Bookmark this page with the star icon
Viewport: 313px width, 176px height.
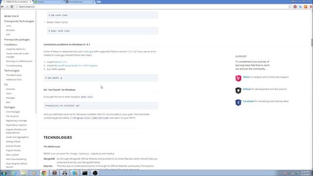tap(290, 6)
